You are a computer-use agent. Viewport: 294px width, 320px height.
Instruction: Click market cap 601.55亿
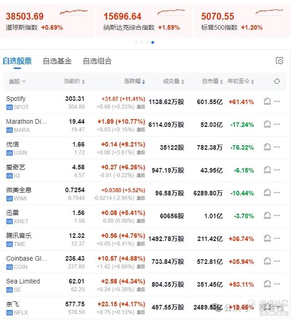pos(210,102)
